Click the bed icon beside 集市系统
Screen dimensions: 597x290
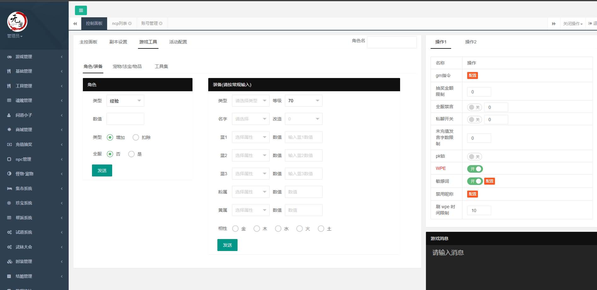pos(9,189)
